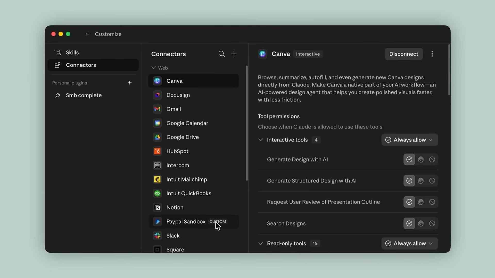Open the Slack connector
The width and height of the screenshot is (495, 278).
click(193, 236)
